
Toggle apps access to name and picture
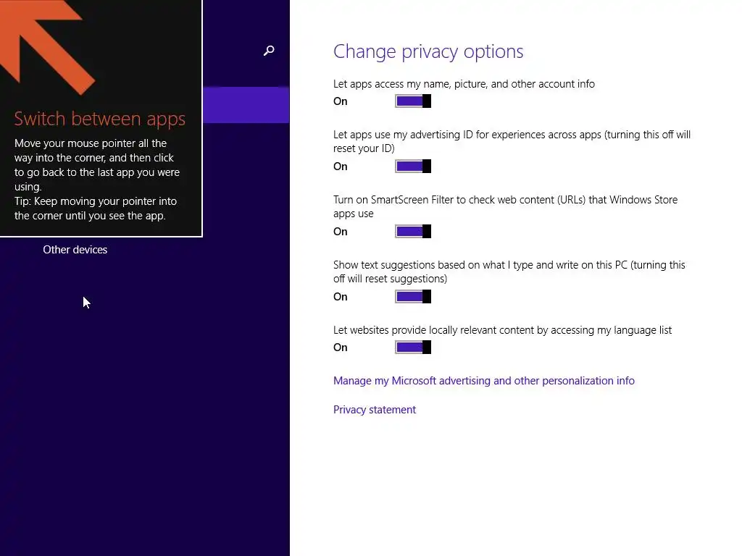413,101
